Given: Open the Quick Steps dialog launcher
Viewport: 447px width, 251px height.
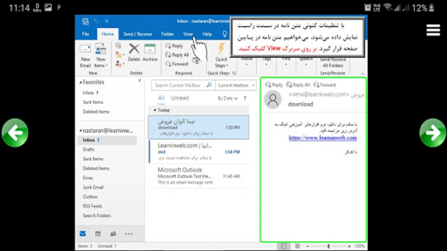Looking at the screenshot, I should coord(234,73).
